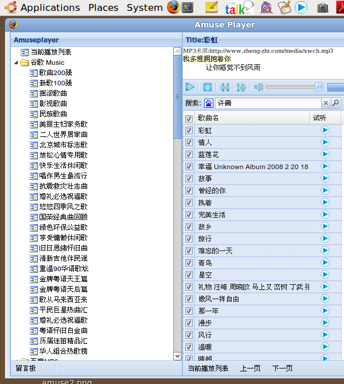Preview 星空 with its play icon
Viewport: 344px width, 384px height.
325,275
